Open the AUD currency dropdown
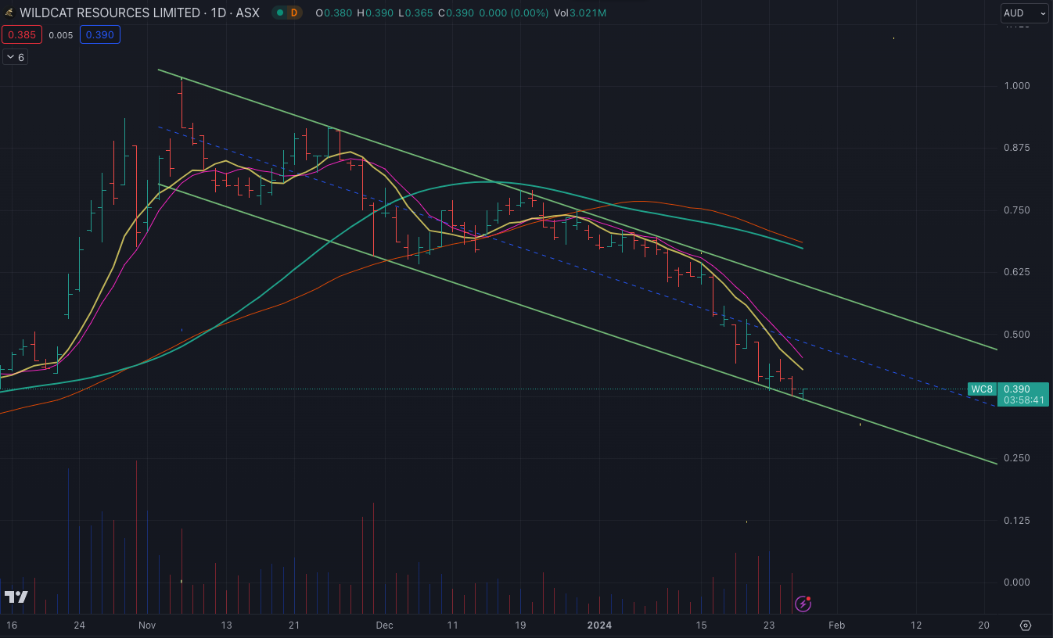This screenshot has height=638, width=1053. click(1024, 13)
